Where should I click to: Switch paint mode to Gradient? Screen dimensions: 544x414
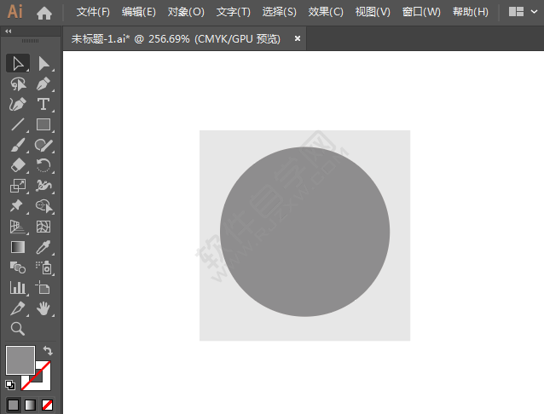[x=30, y=405]
